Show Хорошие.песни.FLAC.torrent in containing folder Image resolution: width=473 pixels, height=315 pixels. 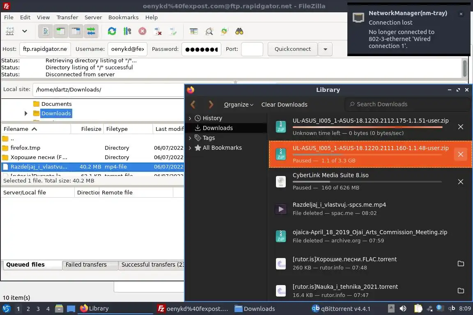point(461,263)
